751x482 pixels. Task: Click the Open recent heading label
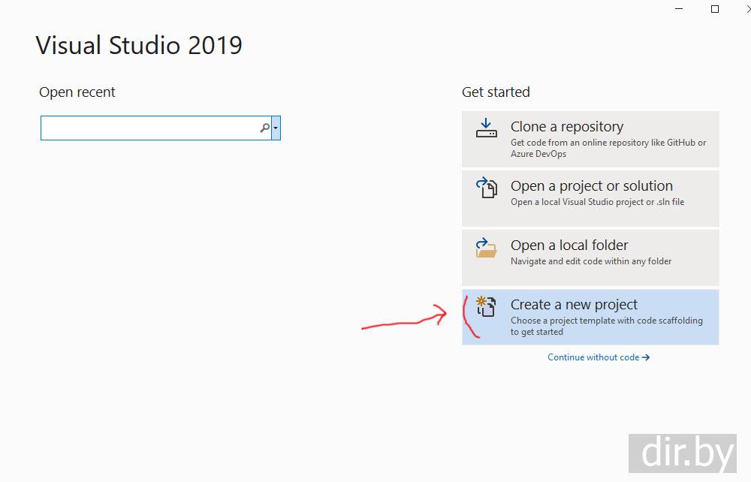[x=77, y=92]
